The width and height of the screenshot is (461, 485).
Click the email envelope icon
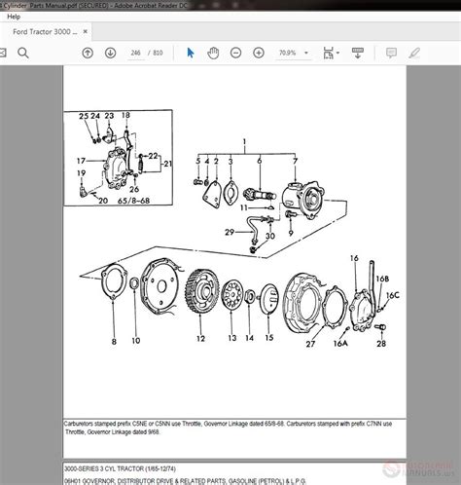2,53
